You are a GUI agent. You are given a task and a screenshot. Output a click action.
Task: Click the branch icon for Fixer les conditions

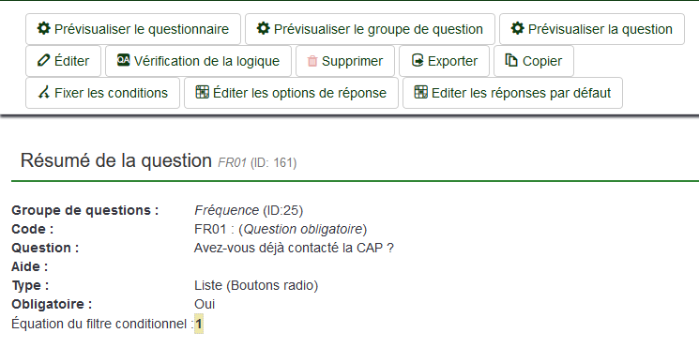[x=43, y=93]
